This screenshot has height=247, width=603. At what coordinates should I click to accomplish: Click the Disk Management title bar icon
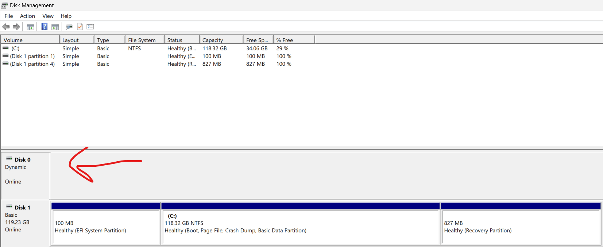click(x=4, y=5)
